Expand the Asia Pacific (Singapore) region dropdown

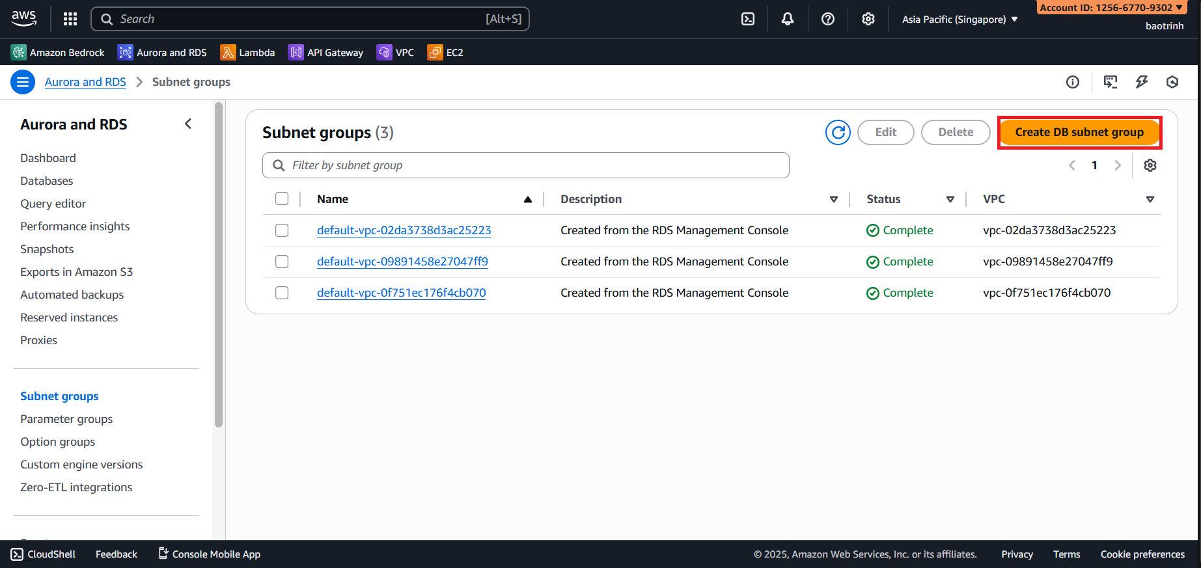[959, 20]
